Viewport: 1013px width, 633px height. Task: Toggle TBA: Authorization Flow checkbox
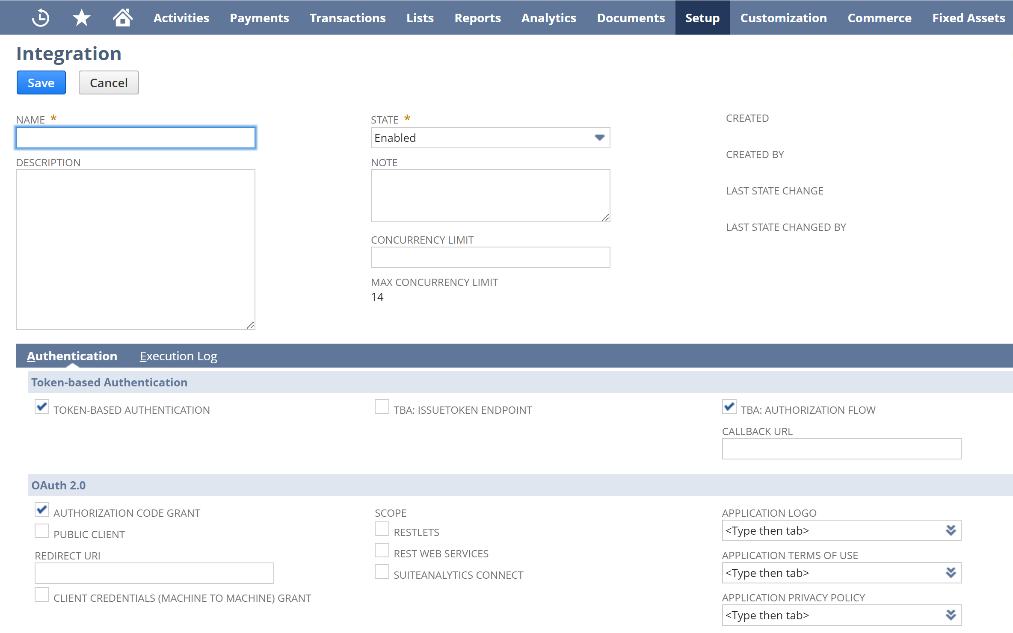(x=729, y=406)
